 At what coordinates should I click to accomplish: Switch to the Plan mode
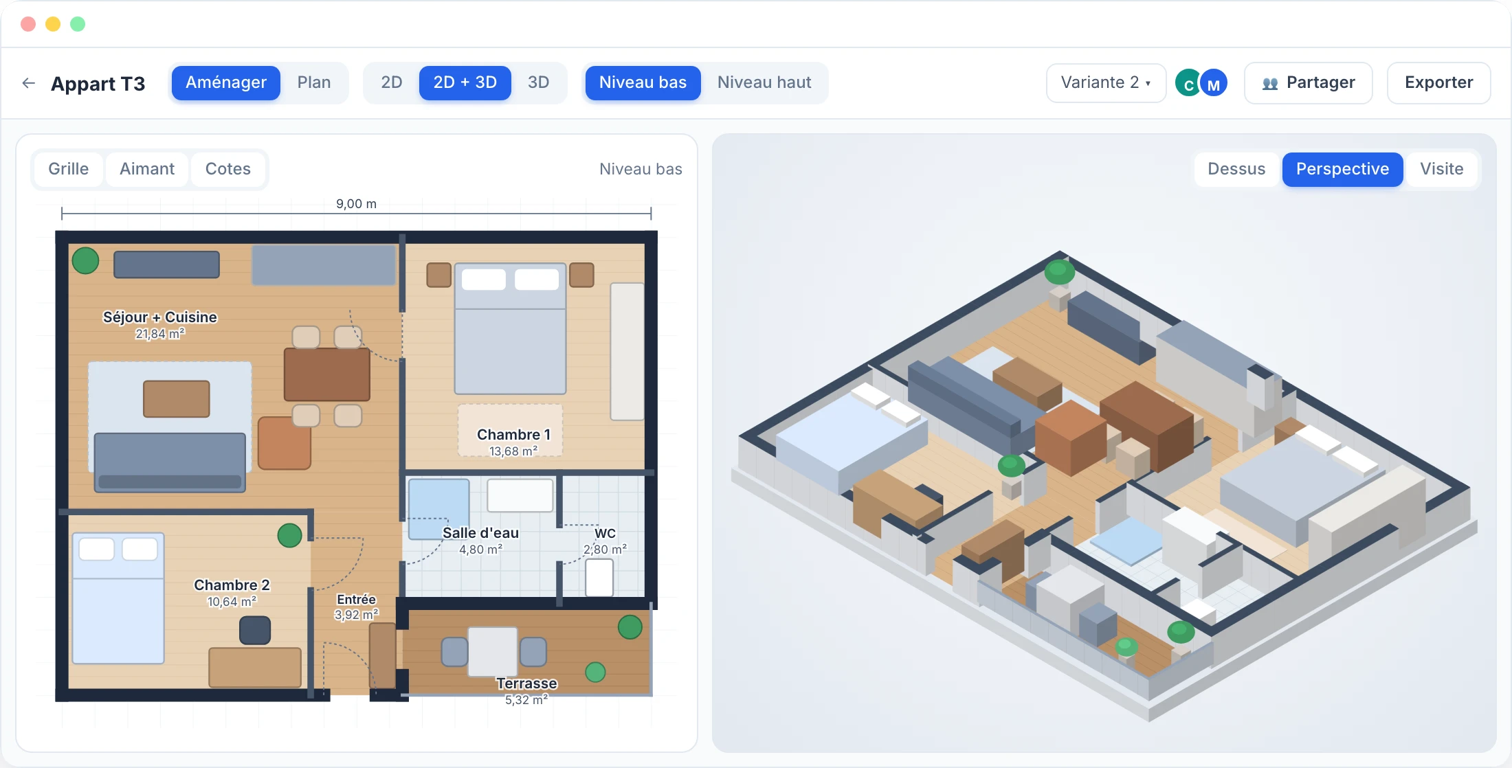[313, 83]
